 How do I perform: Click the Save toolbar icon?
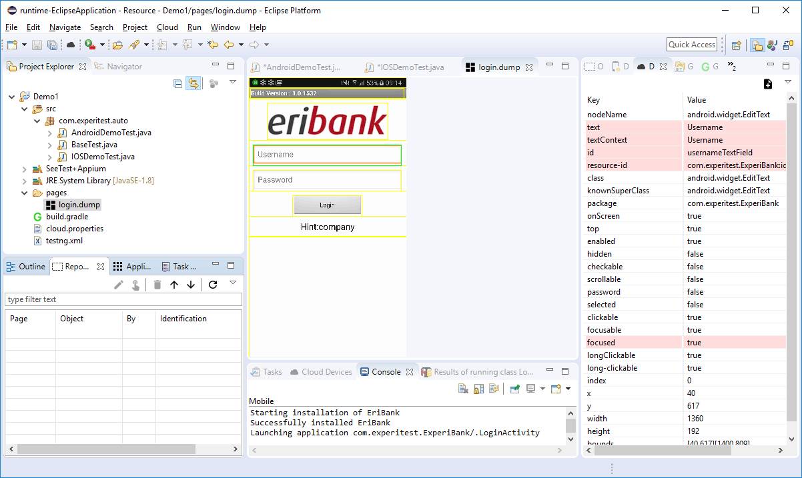coord(37,45)
